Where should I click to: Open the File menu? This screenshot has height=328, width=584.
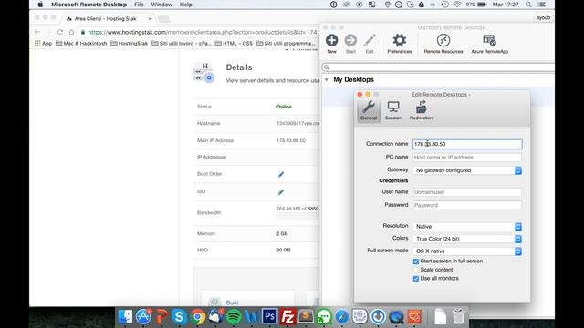(x=139, y=5)
